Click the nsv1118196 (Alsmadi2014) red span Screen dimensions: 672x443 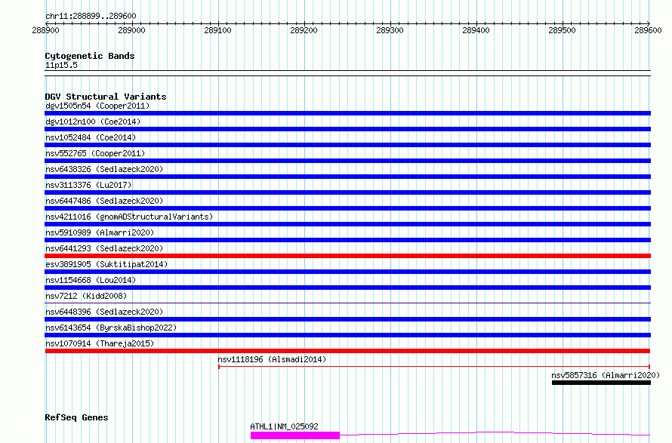coord(434,367)
